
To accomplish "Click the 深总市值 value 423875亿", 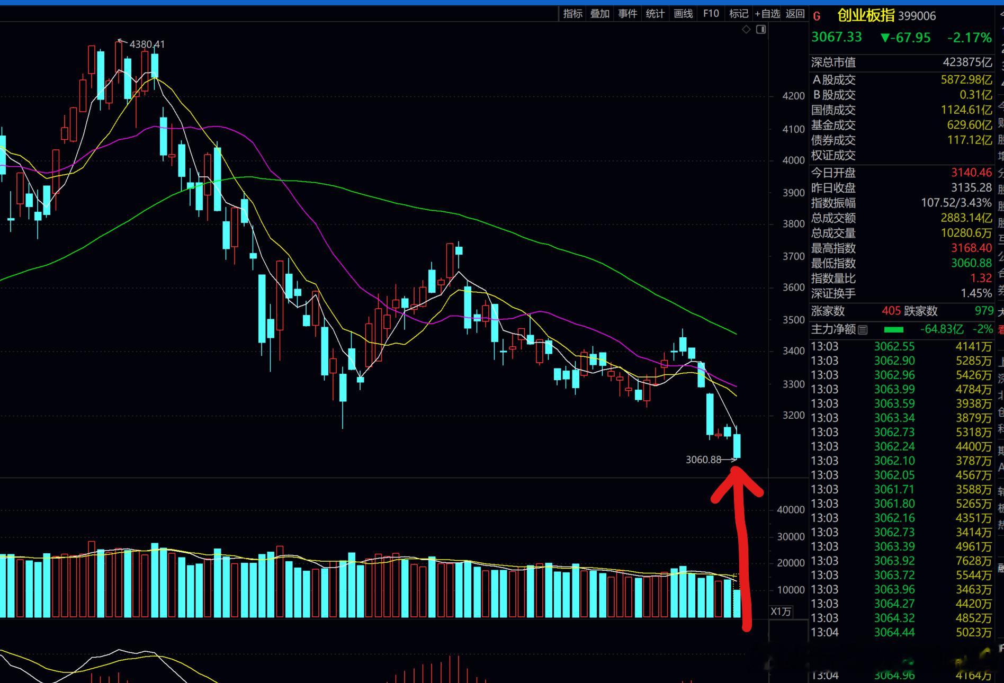I will 967,62.
